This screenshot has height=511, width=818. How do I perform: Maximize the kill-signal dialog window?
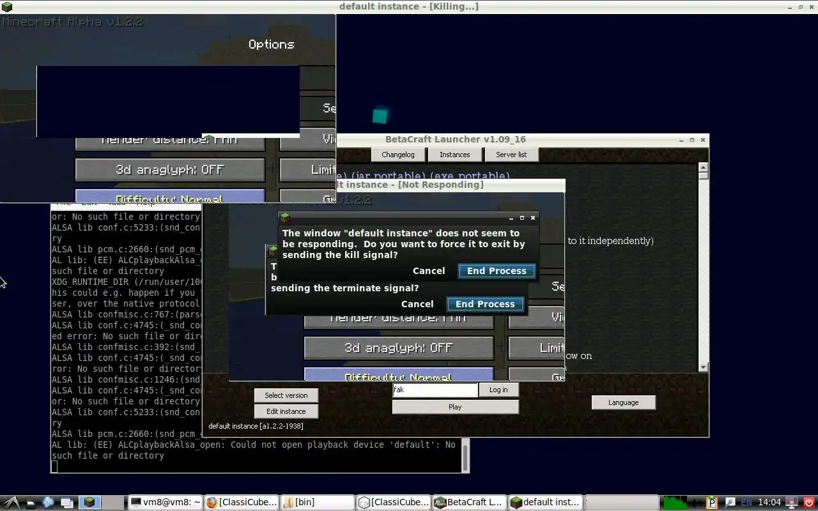[x=522, y=218]
